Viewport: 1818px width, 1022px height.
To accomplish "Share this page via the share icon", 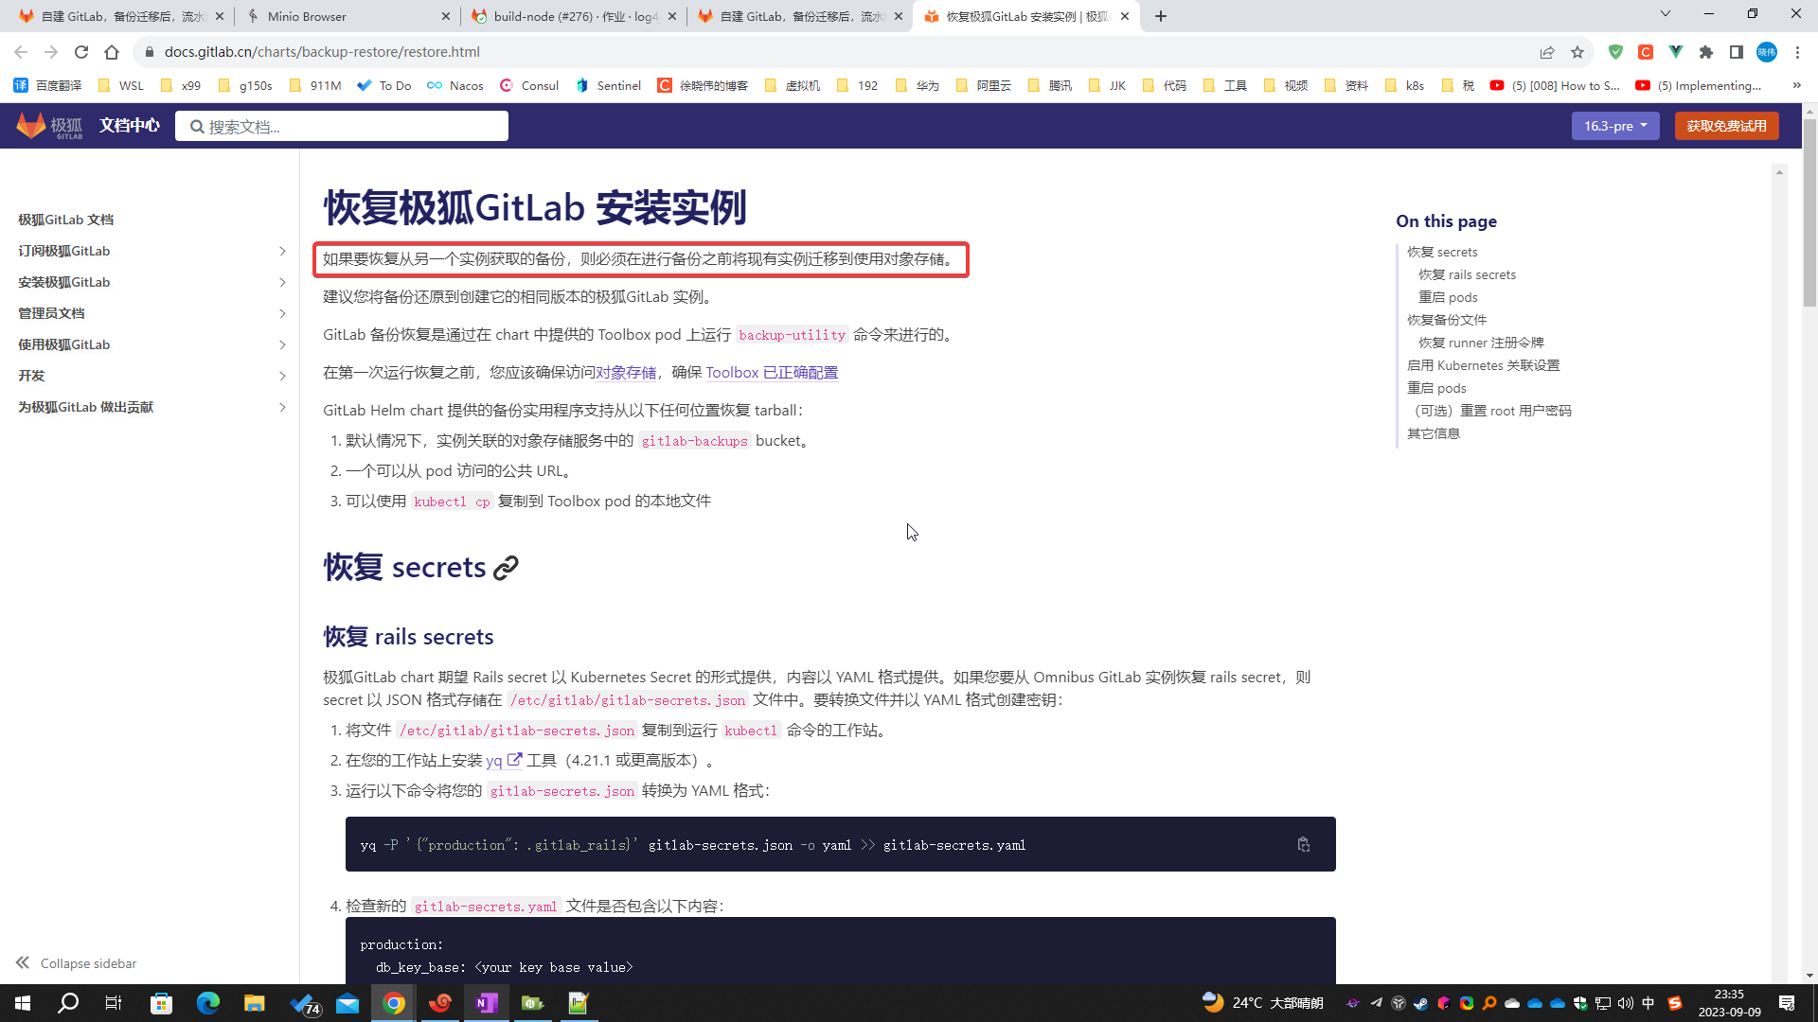I will [x=1547, y=52].
